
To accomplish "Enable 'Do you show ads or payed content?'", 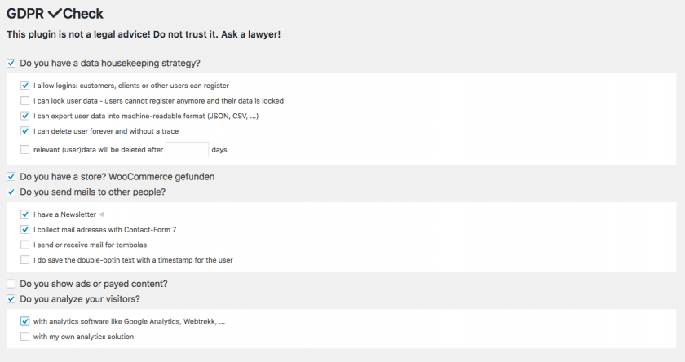I will (11, 284).
